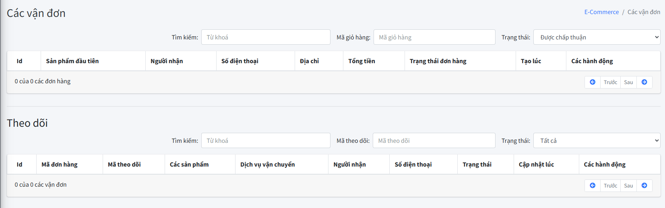The width and height of the screenshot is (665, 208).
Task: Click the Sản phẩm đầu tiên column header
Action: click(x=72, y=61)
